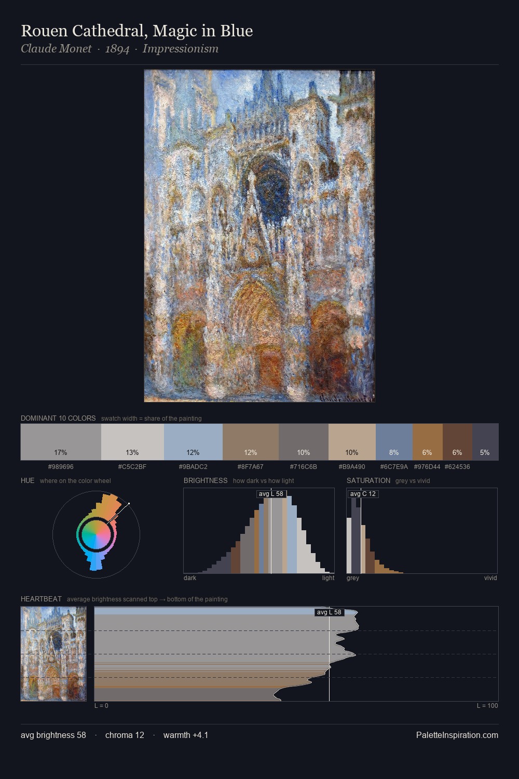Viewport: 519px width, 779px height.
Task: Click the hex code text '#716C6B'
Action: pos(304,466)
